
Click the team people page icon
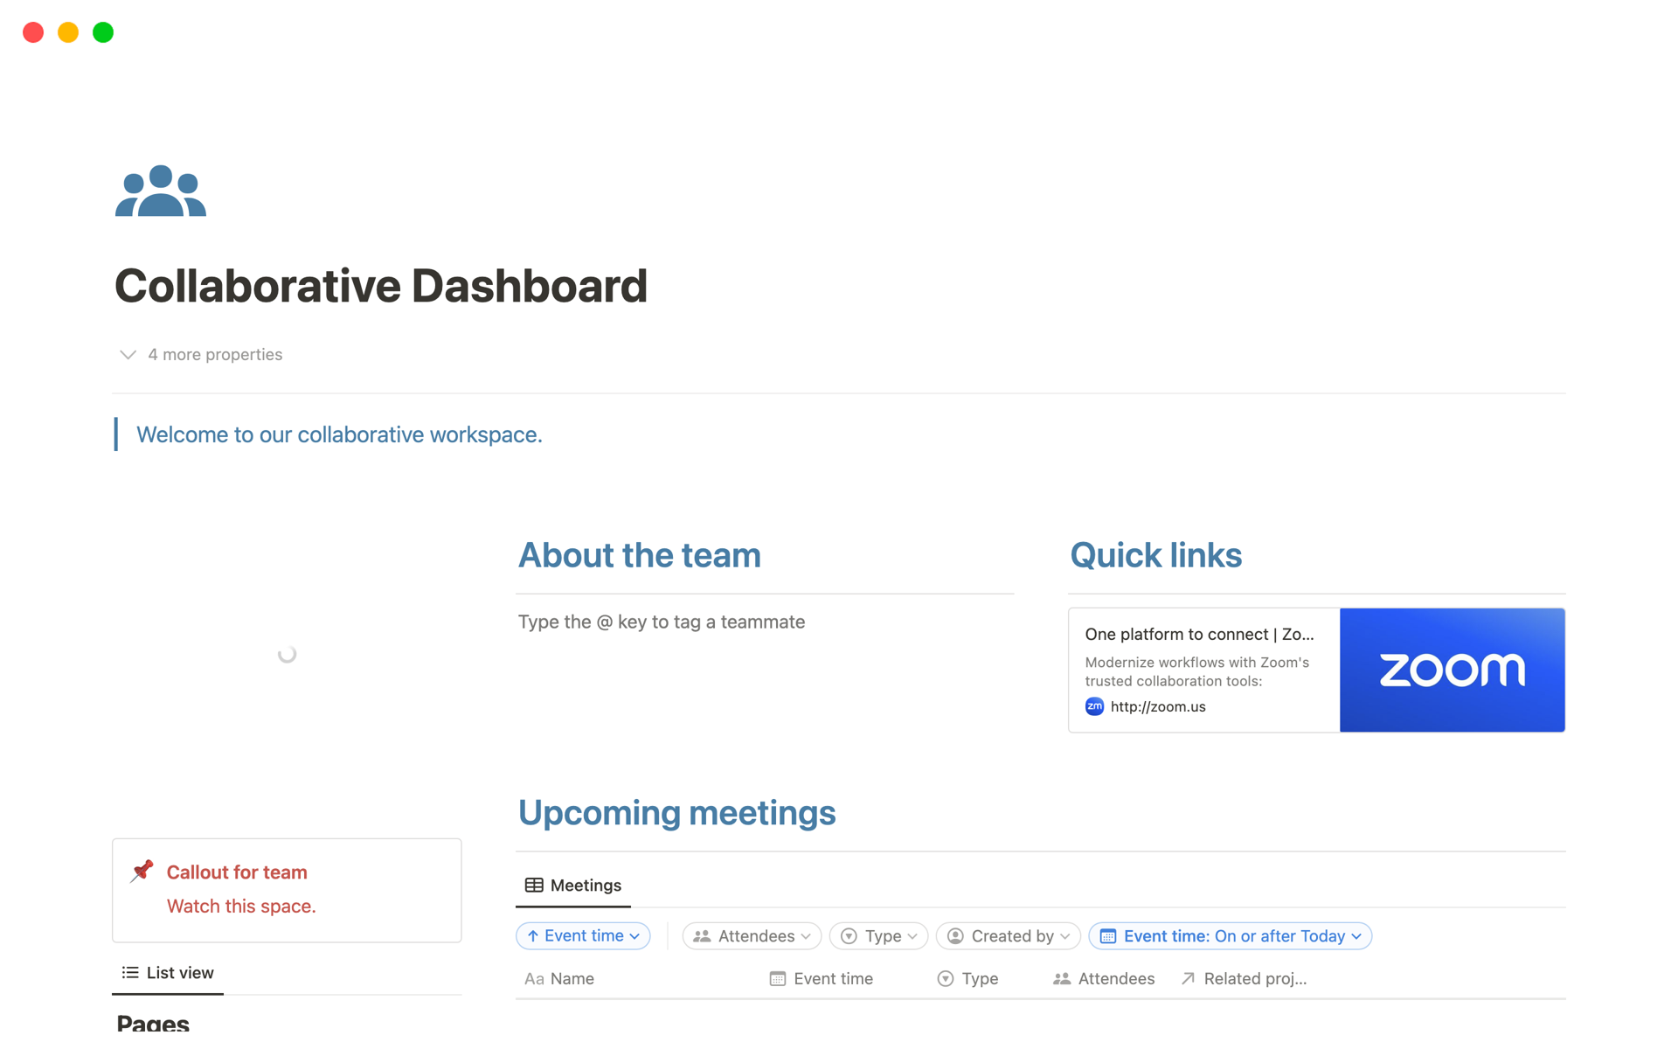coord(161,191)
